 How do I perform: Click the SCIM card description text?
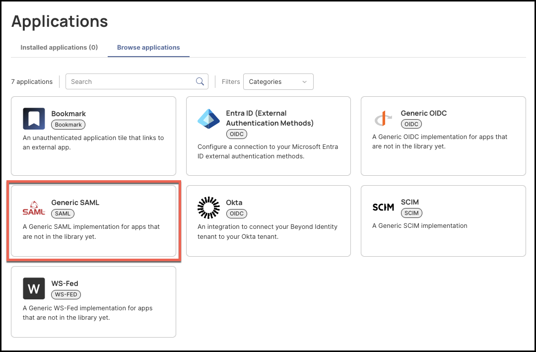coord(420,226)
